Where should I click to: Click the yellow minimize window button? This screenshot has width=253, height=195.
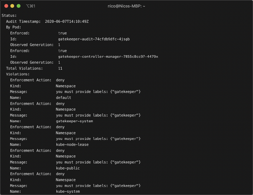pos(12,6)
